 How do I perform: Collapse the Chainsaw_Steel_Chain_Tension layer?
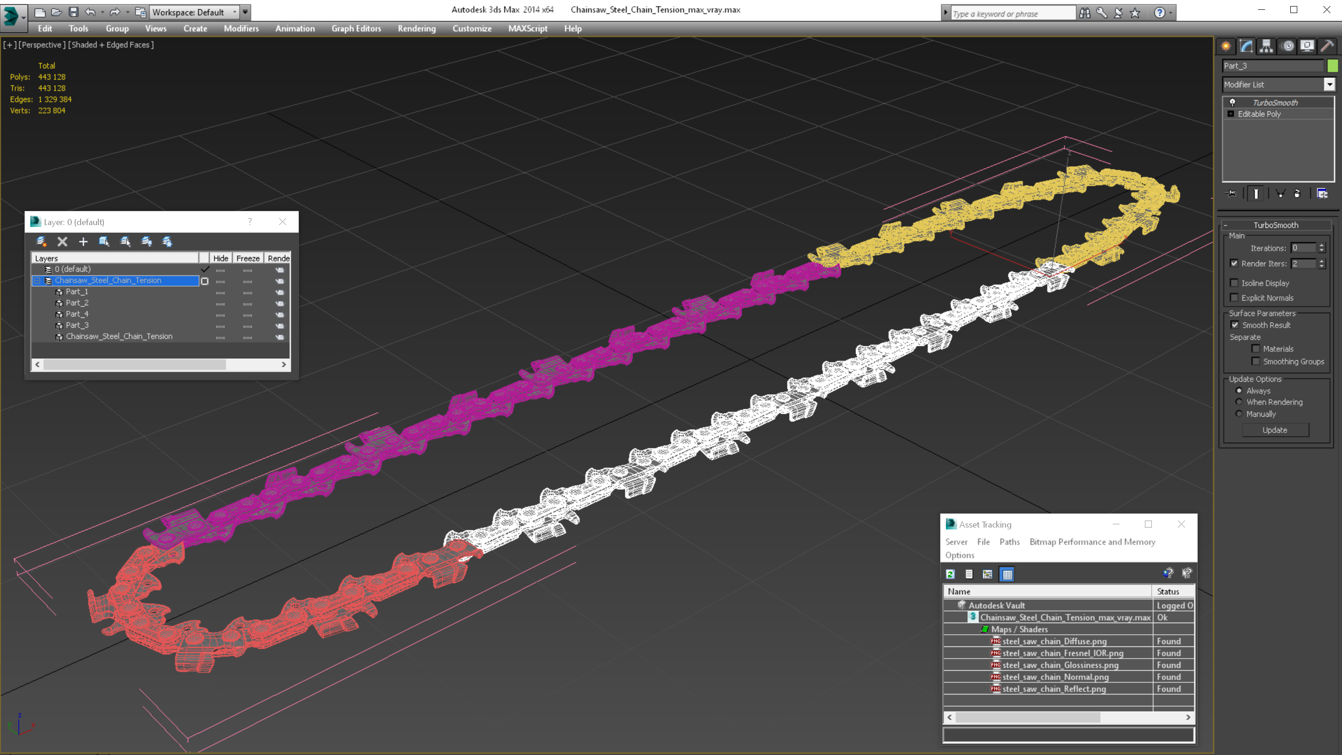pos(37,280)
